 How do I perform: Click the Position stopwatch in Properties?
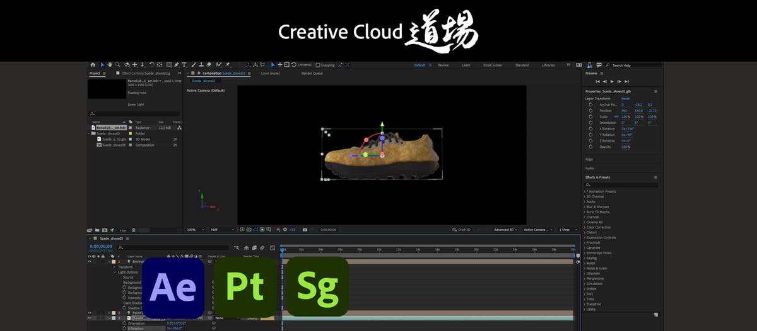click(x=590, y=111)
